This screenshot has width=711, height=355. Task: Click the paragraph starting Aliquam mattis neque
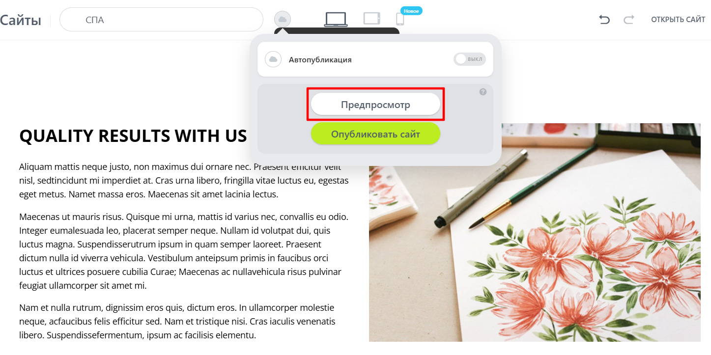click(x=184, y=180)
